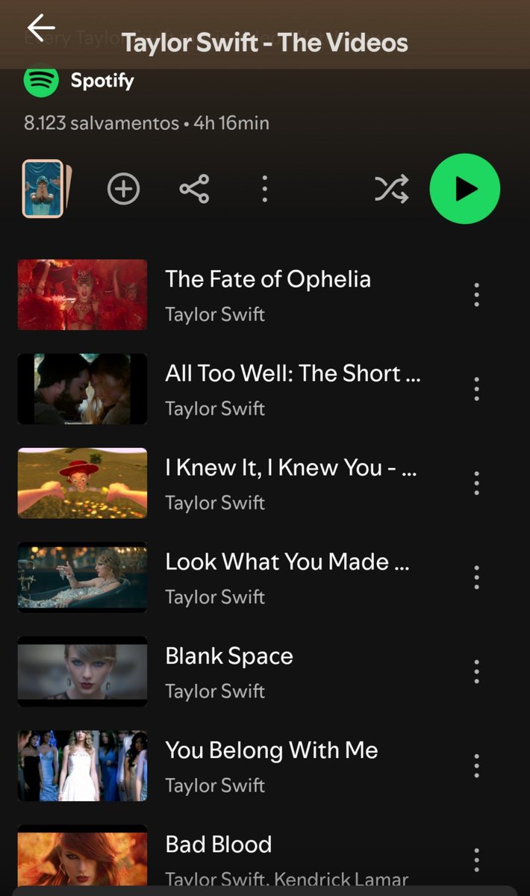Toggle shuffle mode on
Image resolution: width=530 pixels, height=896 pixels.
point(392,190)
